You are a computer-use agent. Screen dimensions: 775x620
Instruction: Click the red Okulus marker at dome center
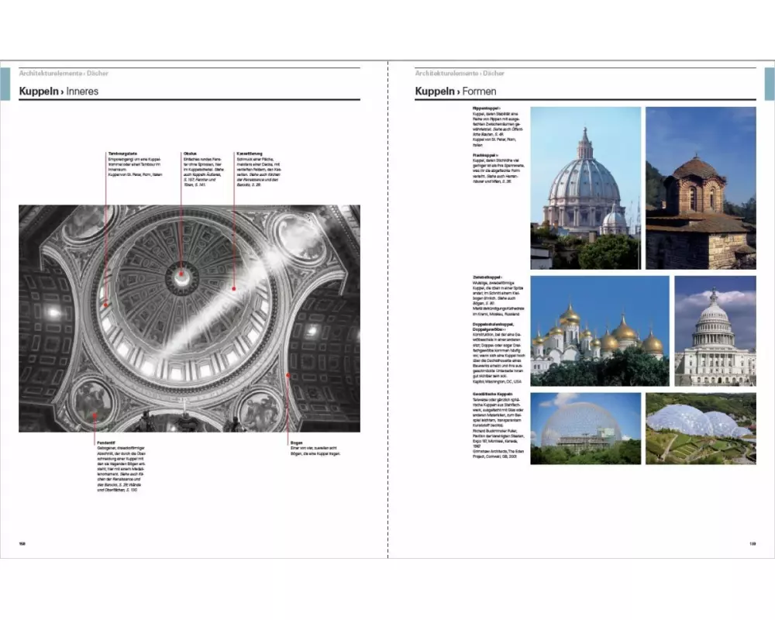tap(181, 273)
